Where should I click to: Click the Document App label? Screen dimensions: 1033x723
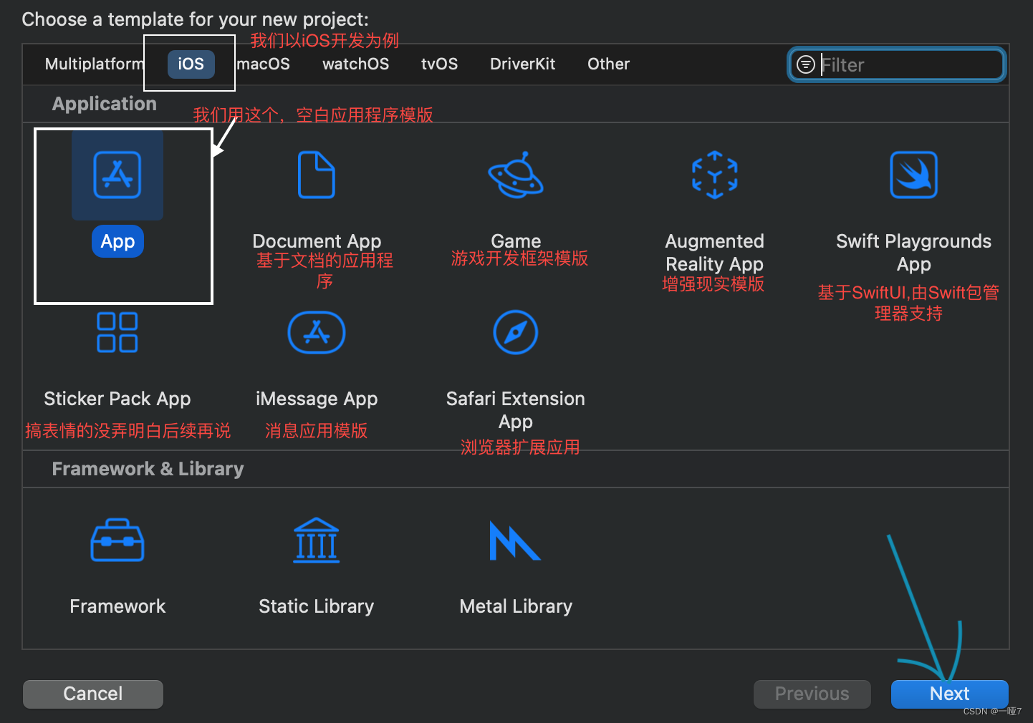pyautogui.click(x=317, y=241)
